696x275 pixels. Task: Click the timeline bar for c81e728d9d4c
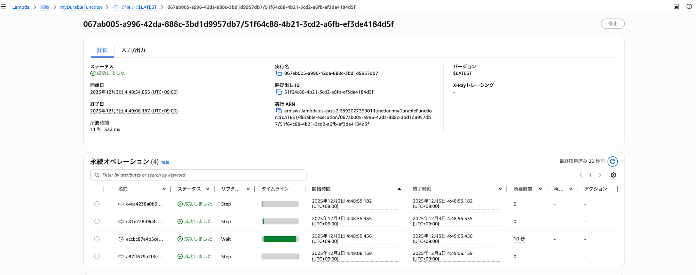coord(280,221)
